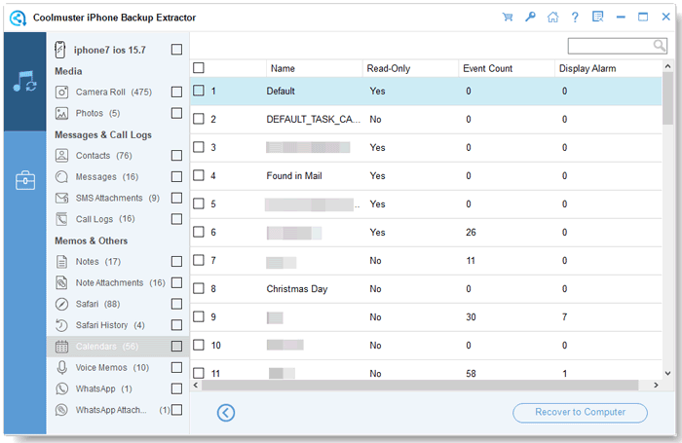Click the Photos category icon
Screen dimensions: 682x443
(x=61, y=114)
